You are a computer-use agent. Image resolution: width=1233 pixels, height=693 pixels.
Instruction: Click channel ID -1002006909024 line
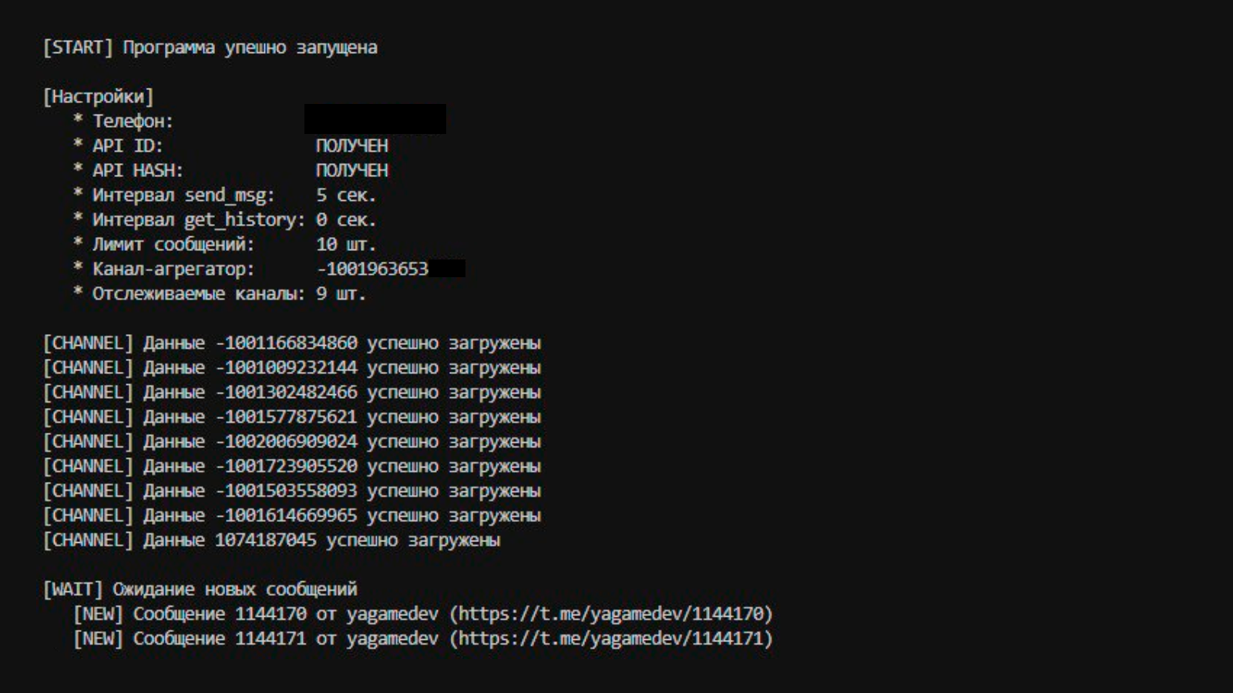coord(292,441)
